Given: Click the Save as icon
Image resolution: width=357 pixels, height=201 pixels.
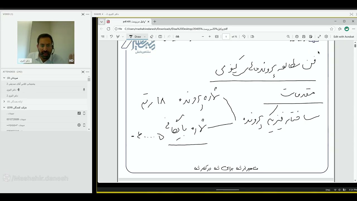Looking at the screenshot, I should pos(311,37).
